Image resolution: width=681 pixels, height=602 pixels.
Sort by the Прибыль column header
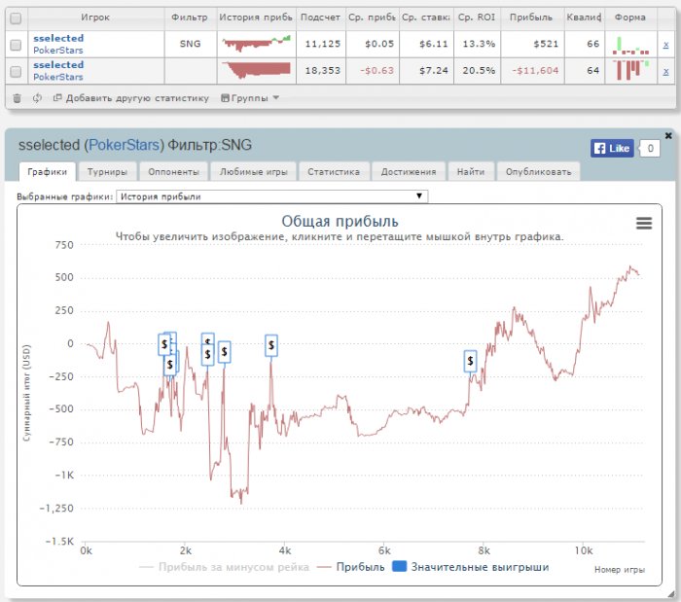point(531,18)
